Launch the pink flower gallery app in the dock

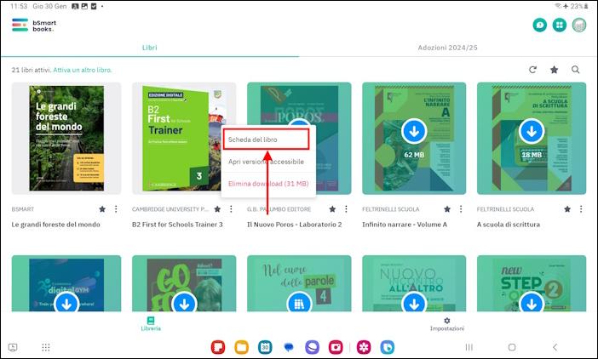(x=364, y=347)
